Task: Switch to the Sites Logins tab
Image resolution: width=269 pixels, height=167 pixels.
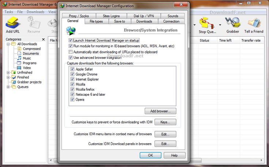Action: pyautogui.click(x=111, y=16)
